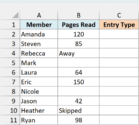Select row 10 header
This screenshot has width=139, height=125.
[10, 110]
